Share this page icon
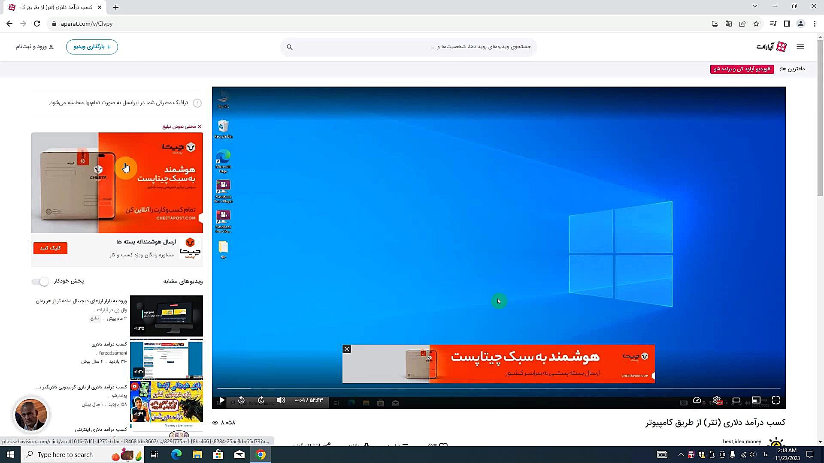Image resolution: width=824 pixels, height=463 pixels. (742, 24)
